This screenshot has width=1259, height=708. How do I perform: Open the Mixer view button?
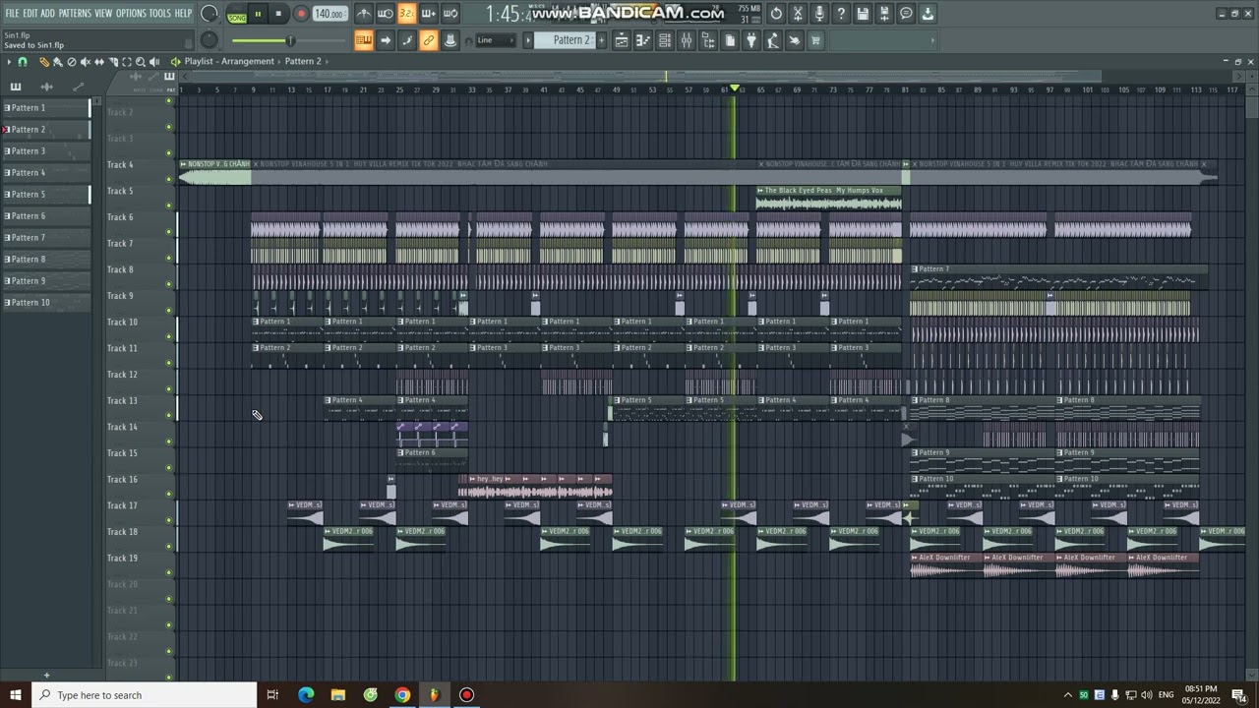(x=686, y=40)
